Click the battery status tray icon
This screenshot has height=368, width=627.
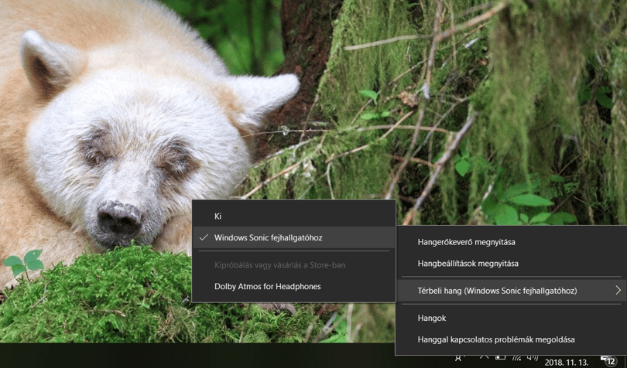500,358
